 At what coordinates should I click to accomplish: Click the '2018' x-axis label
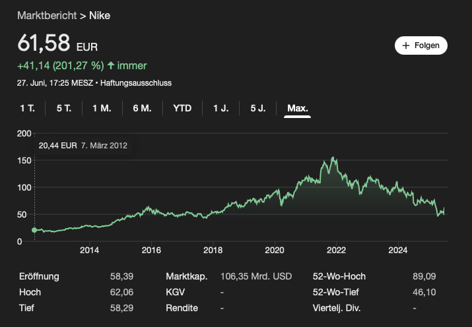coord(213,250)
